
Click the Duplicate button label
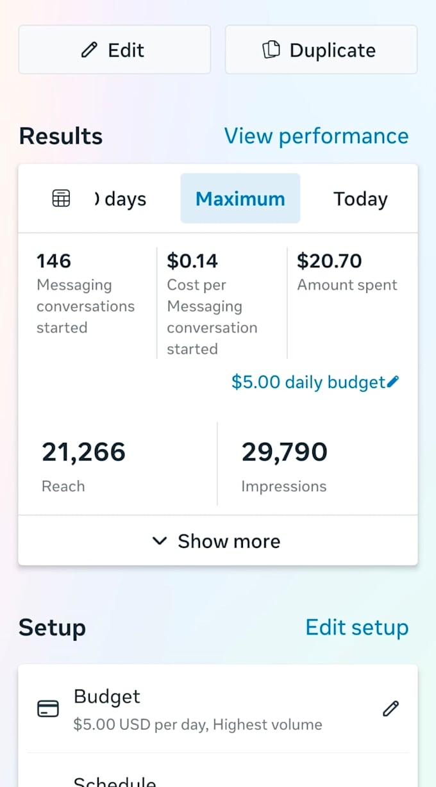[333, 50]
